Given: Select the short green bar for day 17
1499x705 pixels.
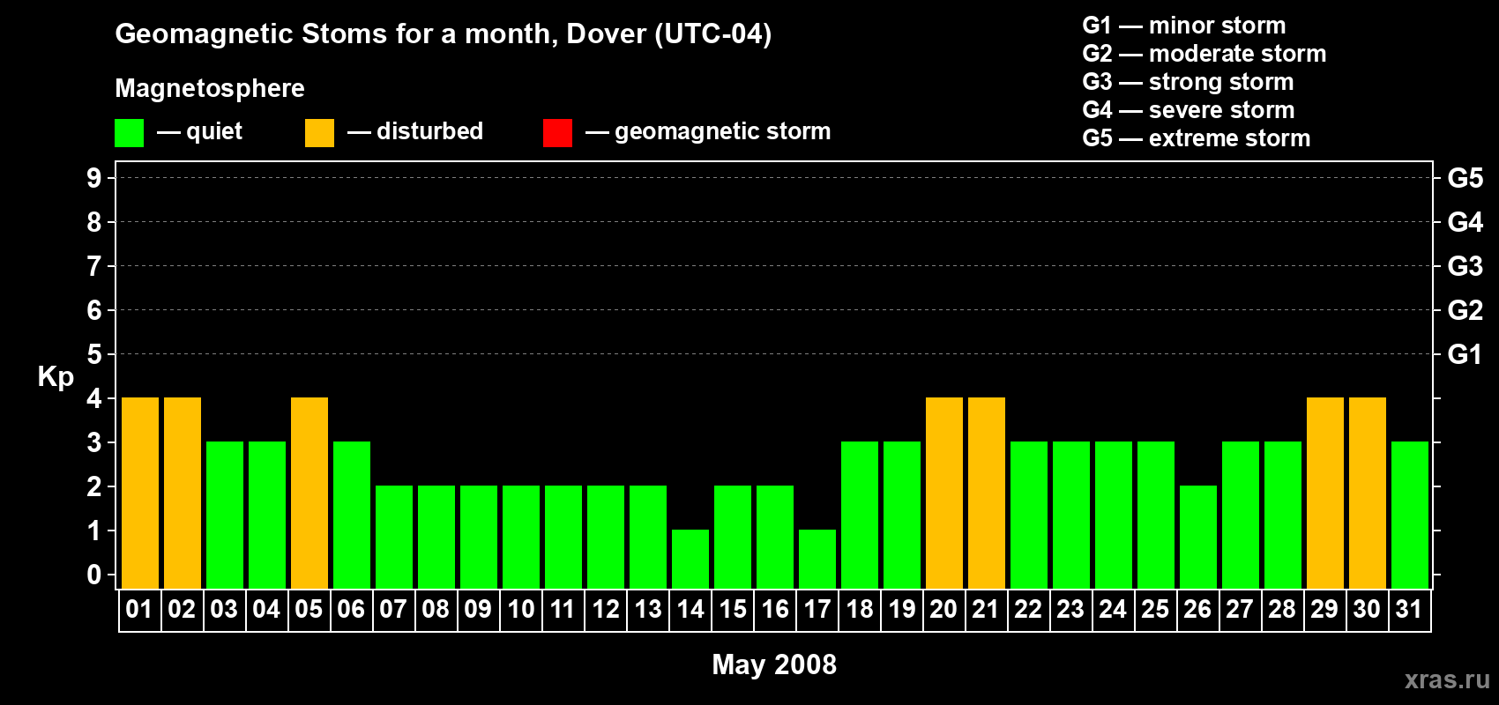Looking at the screenshot, I should (817, 559).
